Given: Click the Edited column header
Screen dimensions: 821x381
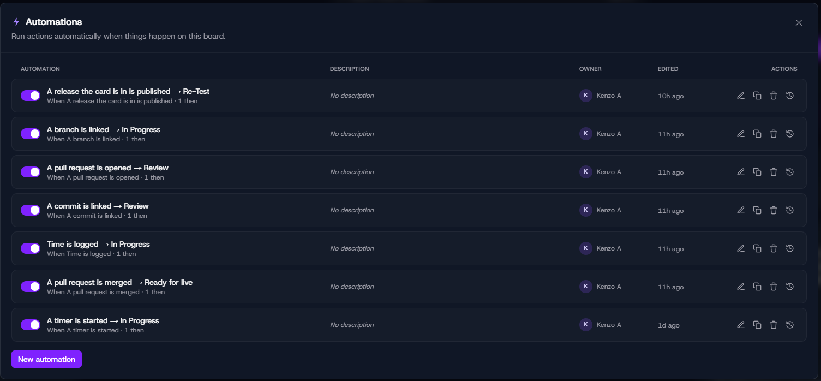Looking at the screenshot, I should (x=668, y=69).
